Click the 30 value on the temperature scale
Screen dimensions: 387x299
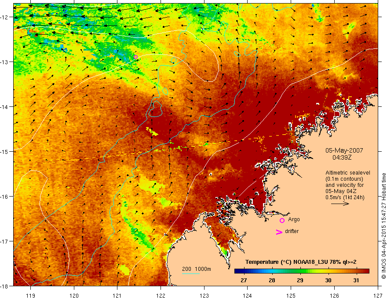click(x=328, y=280)
